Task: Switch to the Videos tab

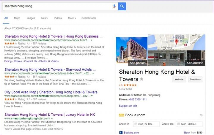Action: pos(58,18)
